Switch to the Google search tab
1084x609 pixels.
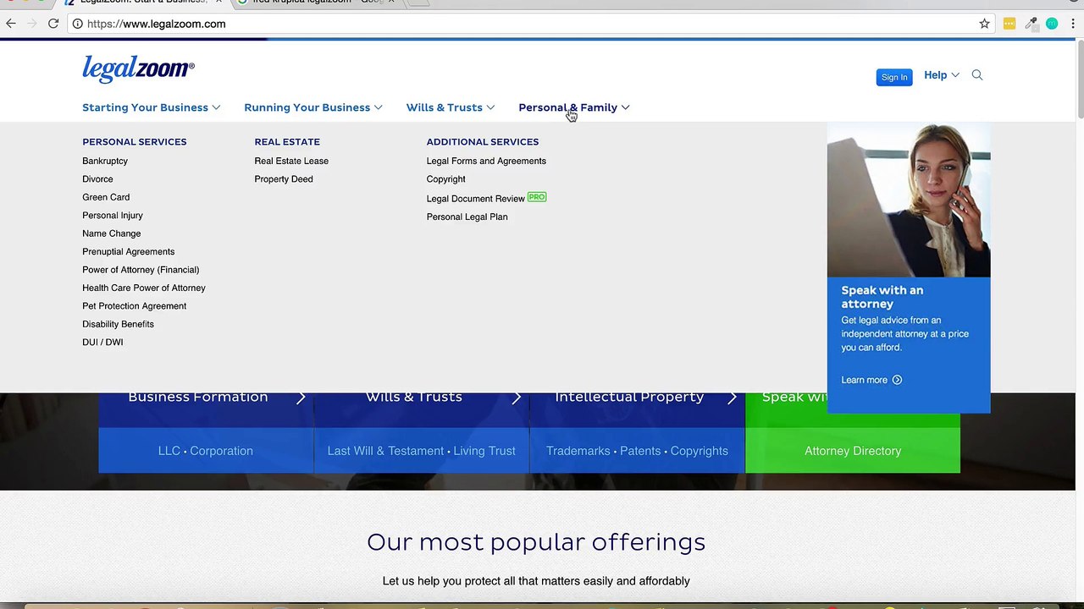pos(315,3)
